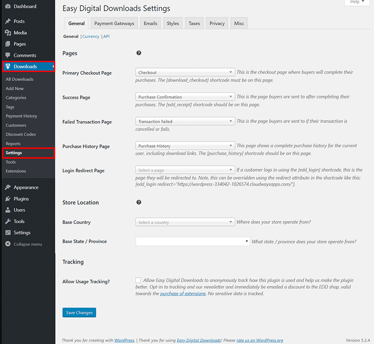The width and height of the screenshot is (374, 344).
Task: Collapse the sidebar menu
Action: pyautogui.click(x=23, y=244)
